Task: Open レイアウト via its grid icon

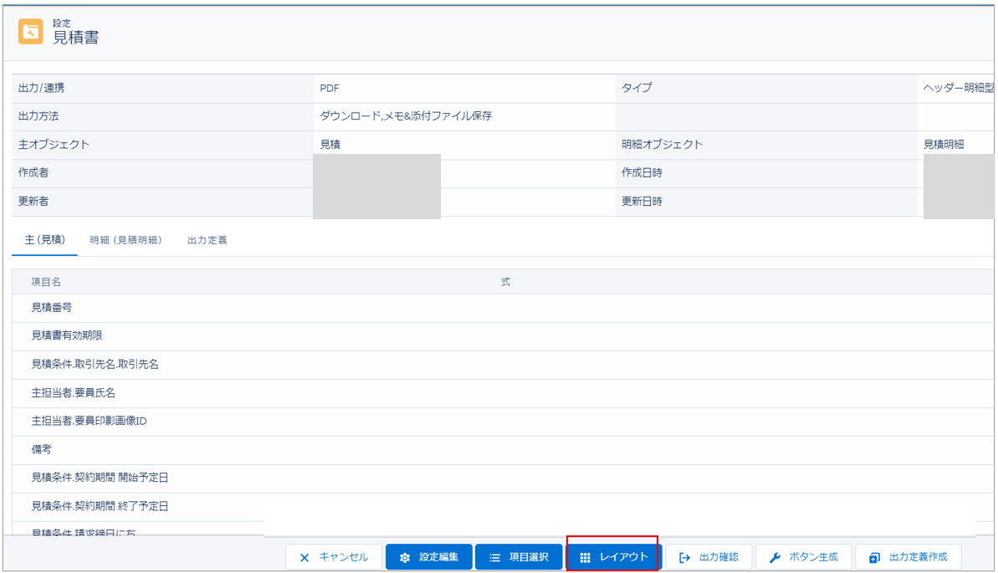Action: click(x=586, y=557)
